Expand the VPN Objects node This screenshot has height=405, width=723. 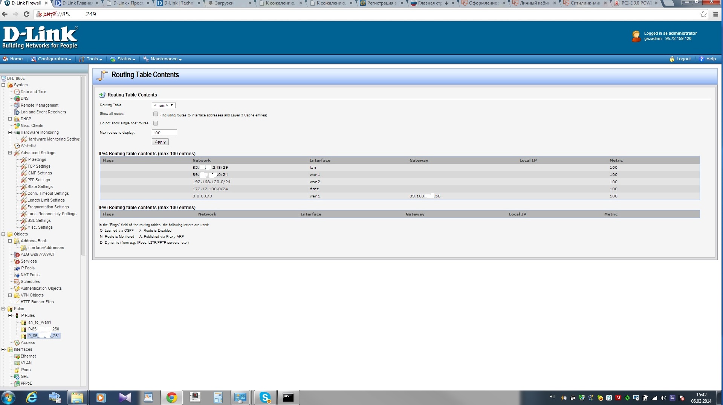pos(10,295)
